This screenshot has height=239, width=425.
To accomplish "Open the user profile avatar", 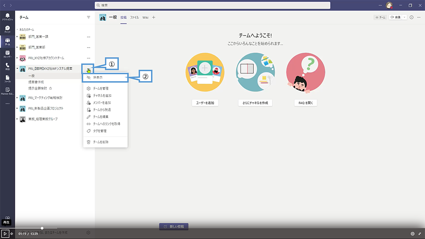I will (x=389, y=5).
